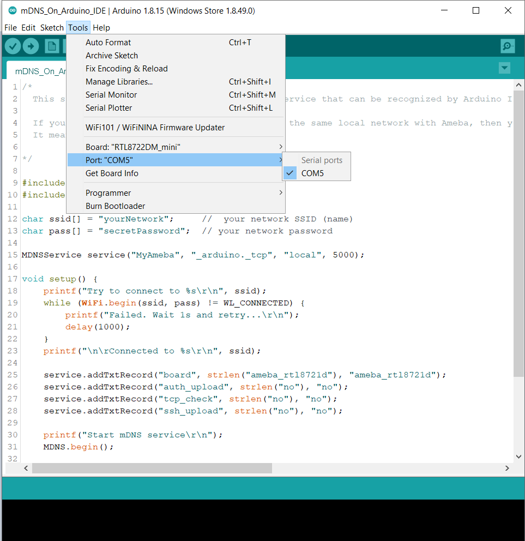This screenshot has width=525, height=541.
Task: Open the File menu
Action: click(10, 28)
